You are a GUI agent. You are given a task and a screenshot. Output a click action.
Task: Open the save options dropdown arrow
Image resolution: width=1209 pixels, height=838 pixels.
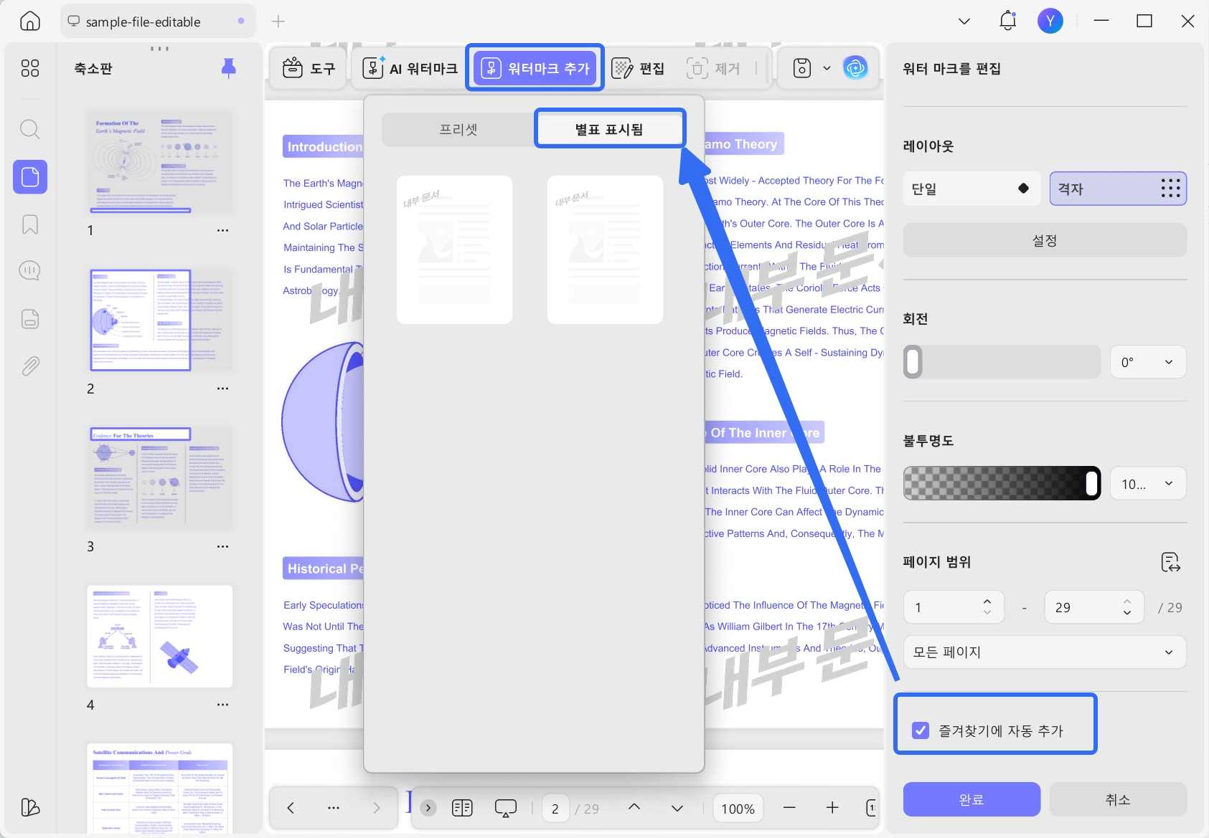coord(827,68)
